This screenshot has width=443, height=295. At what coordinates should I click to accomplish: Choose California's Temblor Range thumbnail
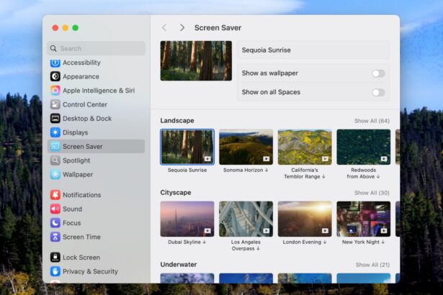(x=305, y=147)
